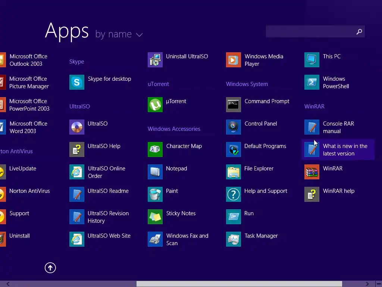Open Windows Fax and Scan icon
This screenshot has height=287, width=382.
click(155, 239)
